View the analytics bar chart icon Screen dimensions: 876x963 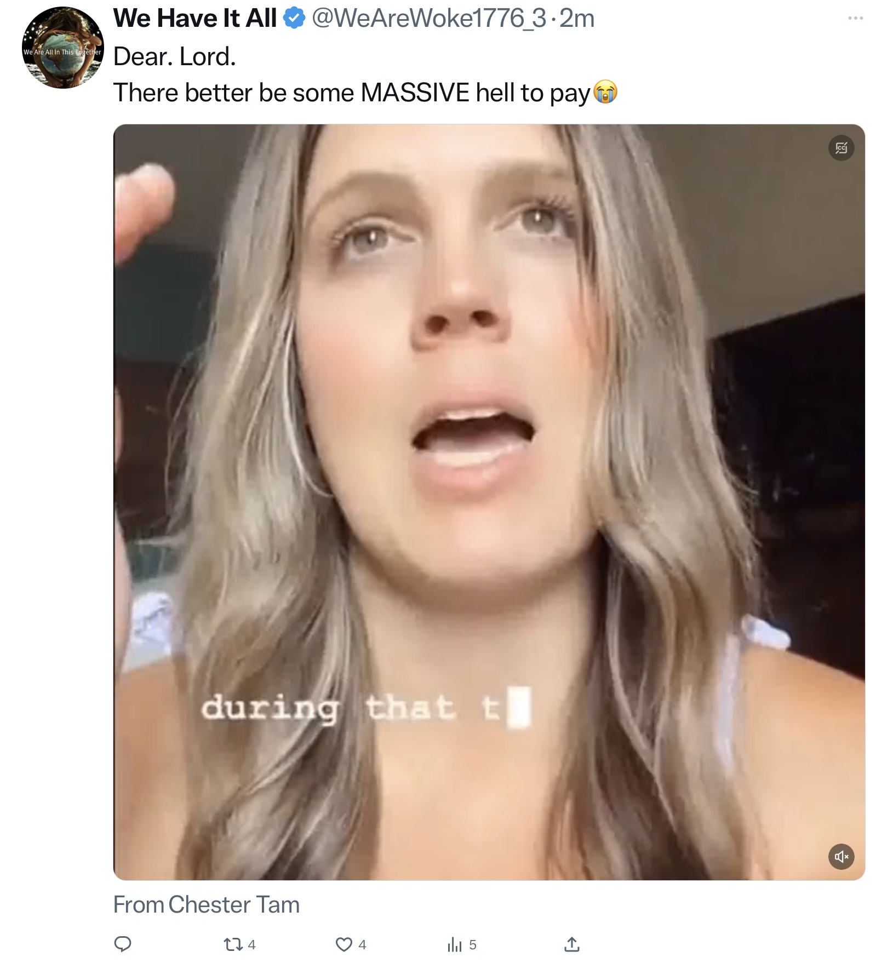(454, 944)
